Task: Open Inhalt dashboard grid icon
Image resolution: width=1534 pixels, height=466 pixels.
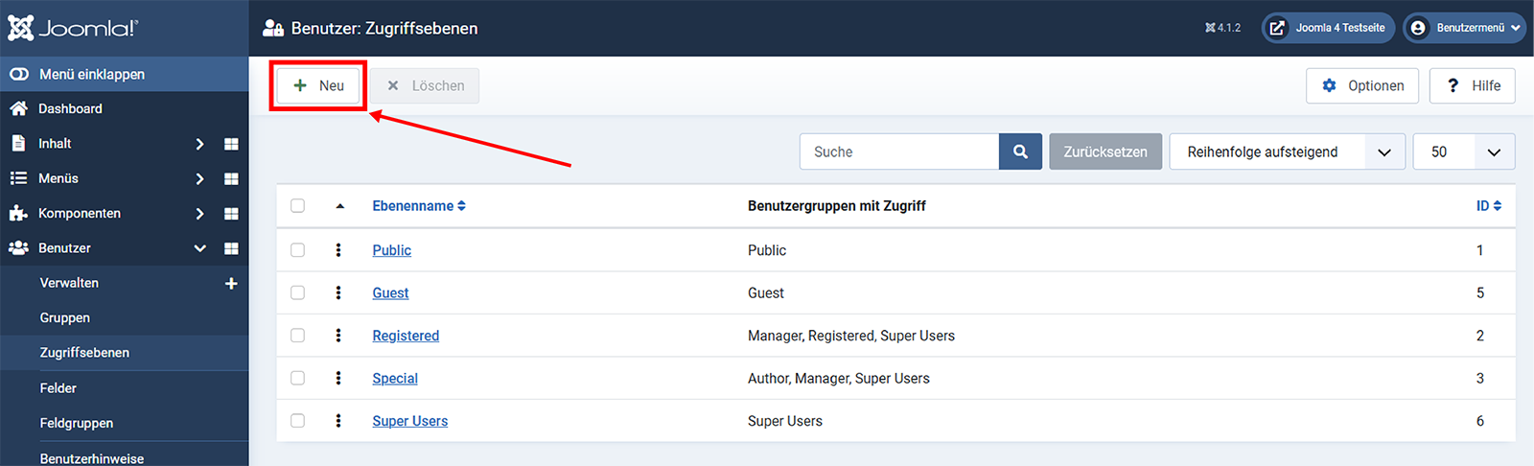Action: (x=231, y=144)
